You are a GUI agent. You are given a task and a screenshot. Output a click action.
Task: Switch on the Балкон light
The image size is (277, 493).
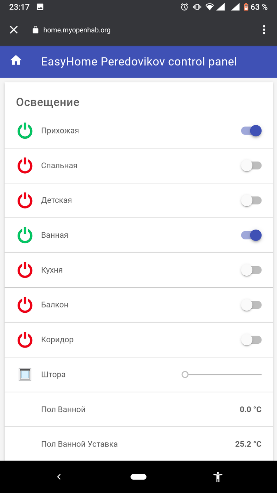click(251, 305)
